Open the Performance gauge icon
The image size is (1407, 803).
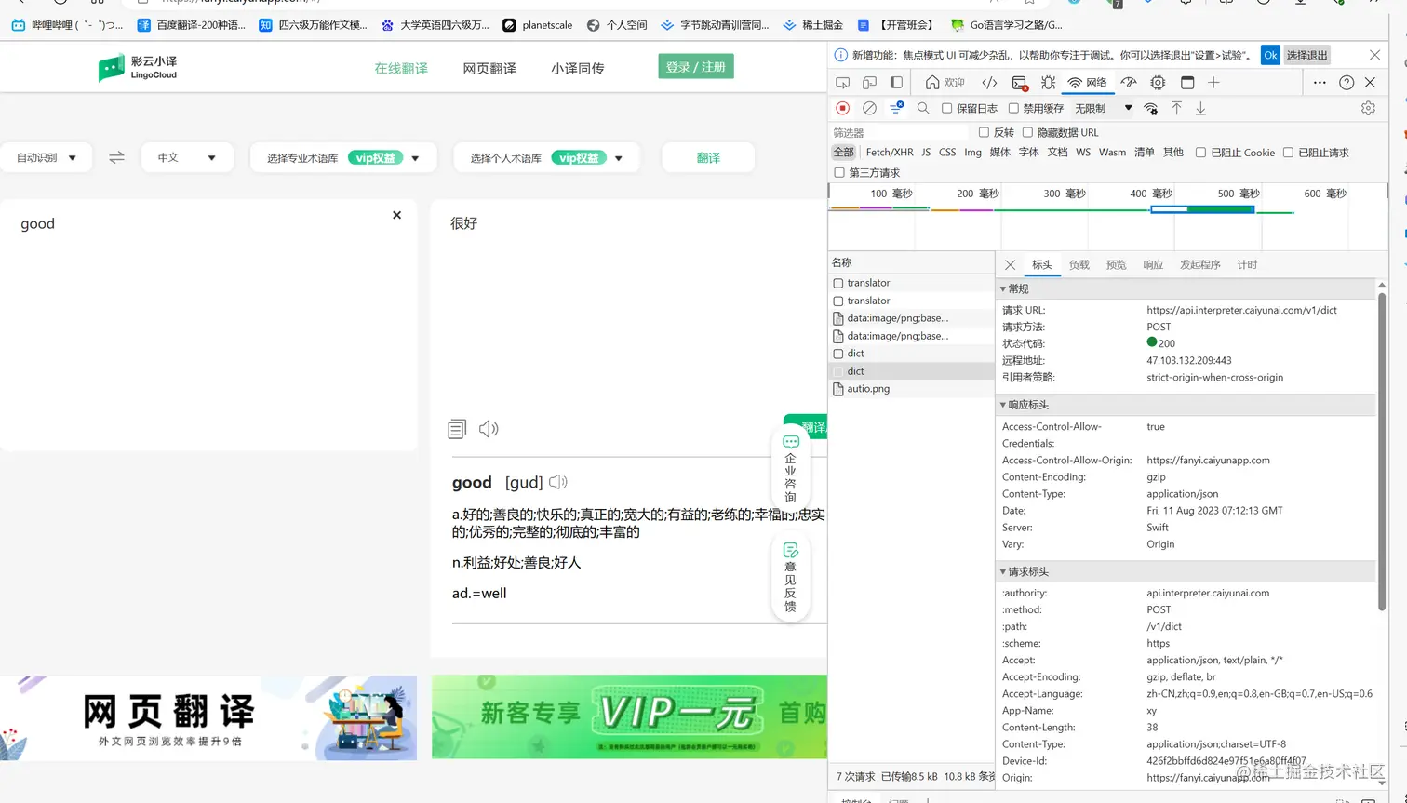click(x=1129, y=82)
